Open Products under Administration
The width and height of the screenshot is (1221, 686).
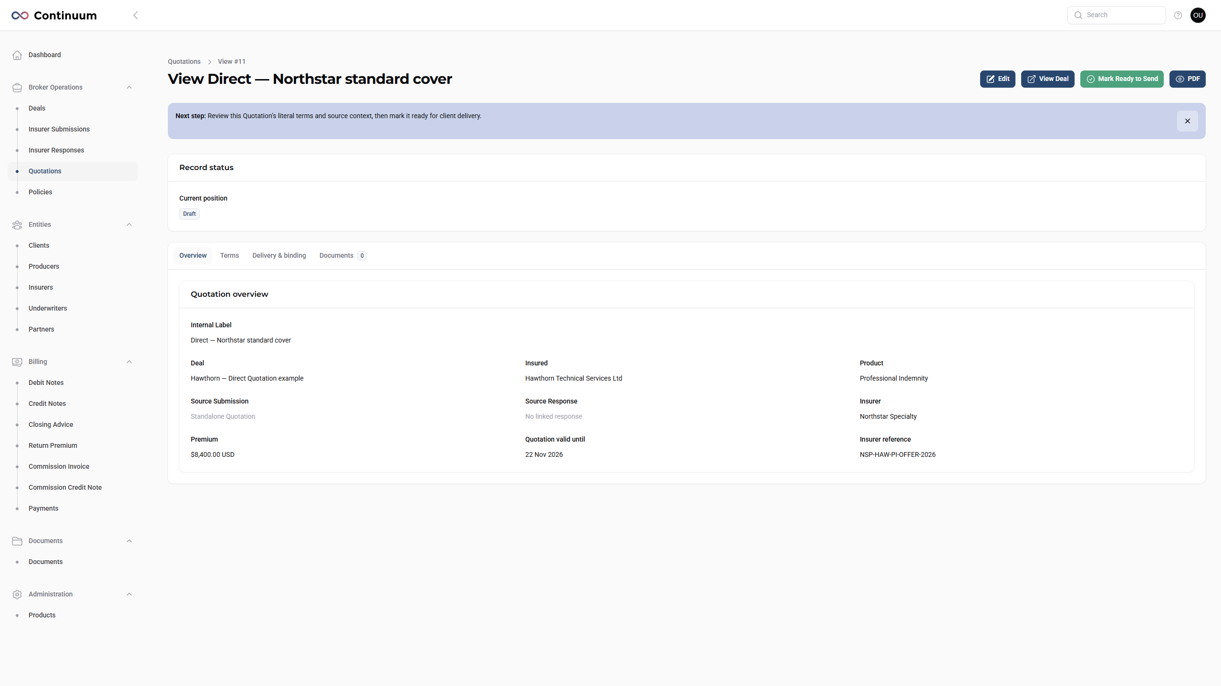pyautogui.click(x=72, y=615)
